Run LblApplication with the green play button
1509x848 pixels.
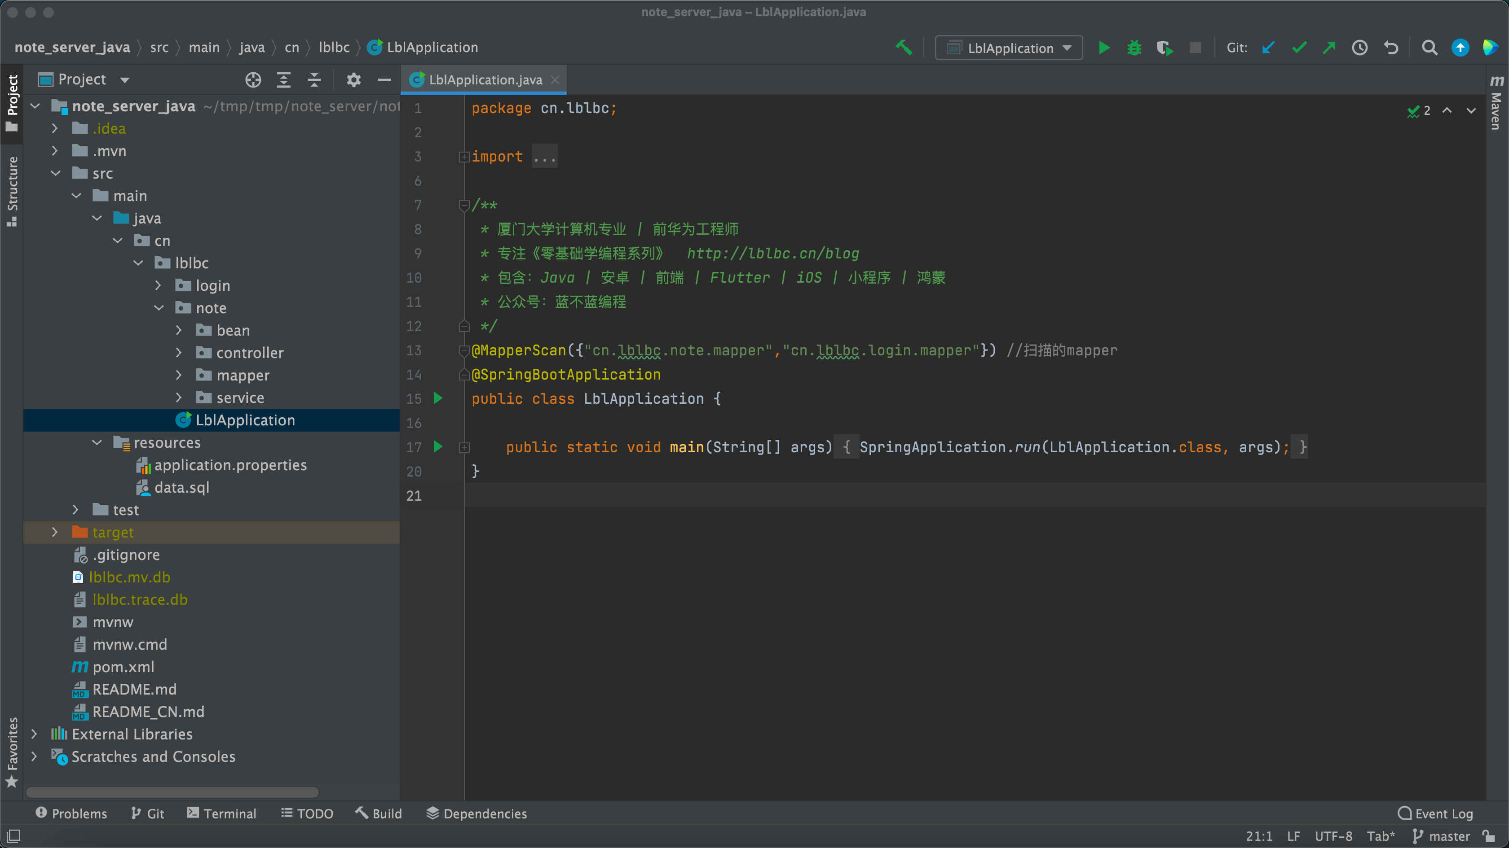point(1103,48)
